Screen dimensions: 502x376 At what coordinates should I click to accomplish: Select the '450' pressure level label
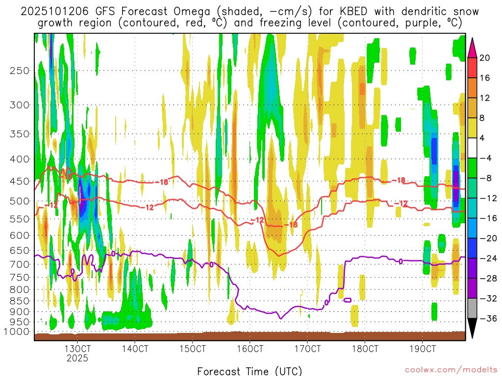[x=20, y=181]
